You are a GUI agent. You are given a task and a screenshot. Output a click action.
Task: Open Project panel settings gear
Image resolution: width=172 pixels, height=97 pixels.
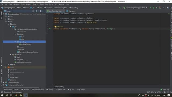click(x=41, y=11)
